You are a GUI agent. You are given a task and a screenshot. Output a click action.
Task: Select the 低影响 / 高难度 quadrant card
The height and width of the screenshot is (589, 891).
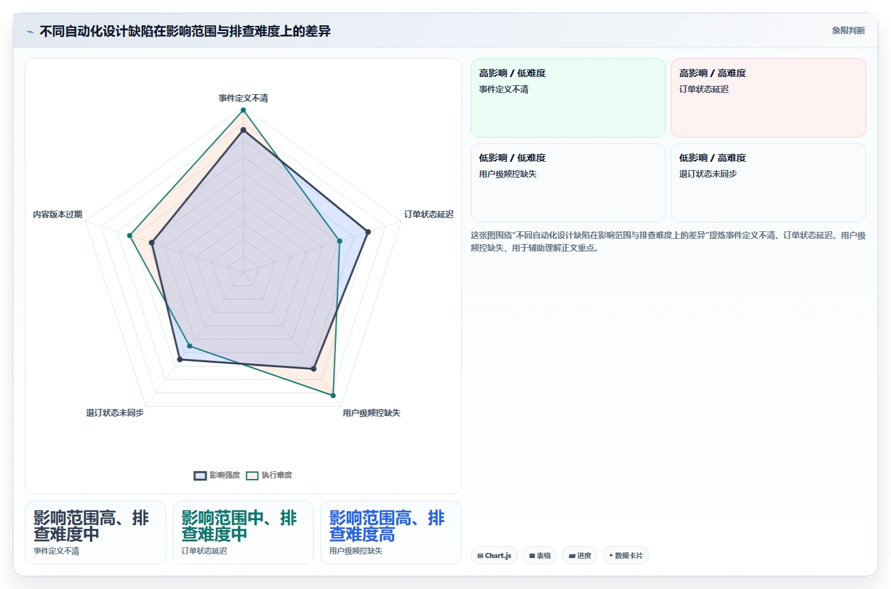(x=768, y=183)
